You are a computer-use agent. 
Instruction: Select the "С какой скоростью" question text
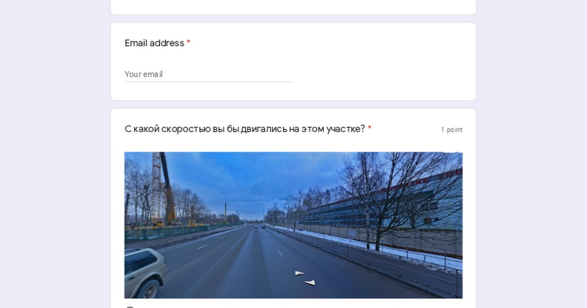245,129
